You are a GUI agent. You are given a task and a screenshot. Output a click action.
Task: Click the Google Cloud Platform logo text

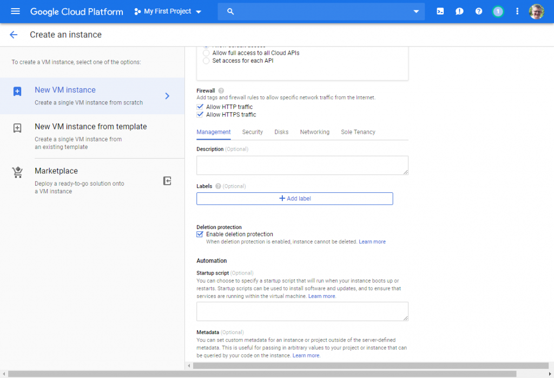coord(77,12)
